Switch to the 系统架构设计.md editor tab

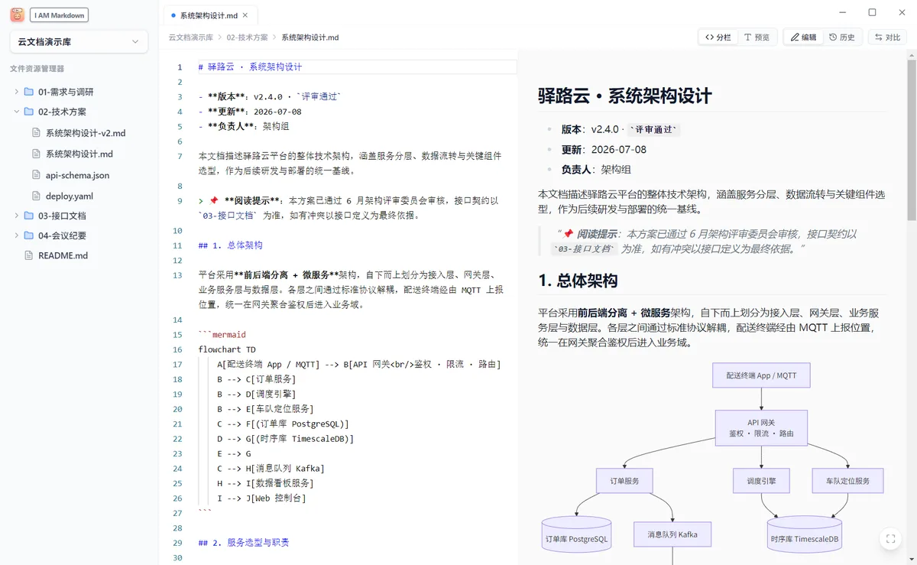[211, 15]
